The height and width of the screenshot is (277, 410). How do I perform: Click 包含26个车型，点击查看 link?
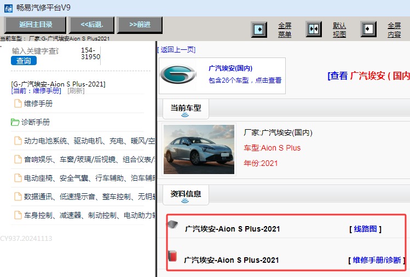245,80
